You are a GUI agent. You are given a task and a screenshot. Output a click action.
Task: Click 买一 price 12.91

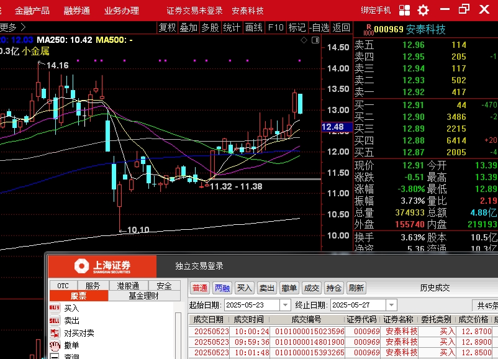pos(414,105)
